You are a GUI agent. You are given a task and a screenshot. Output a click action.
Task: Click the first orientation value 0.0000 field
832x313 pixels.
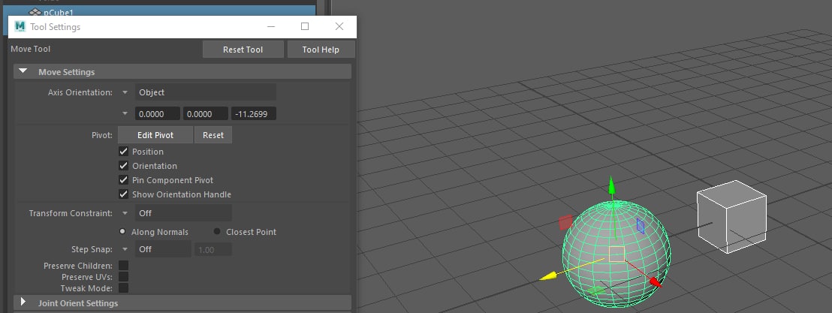coord(158,114)
